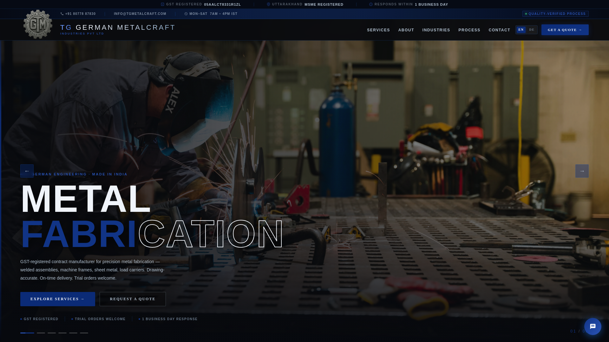Click Trial Orders Welcome text
609x342 pixels.
100,319
